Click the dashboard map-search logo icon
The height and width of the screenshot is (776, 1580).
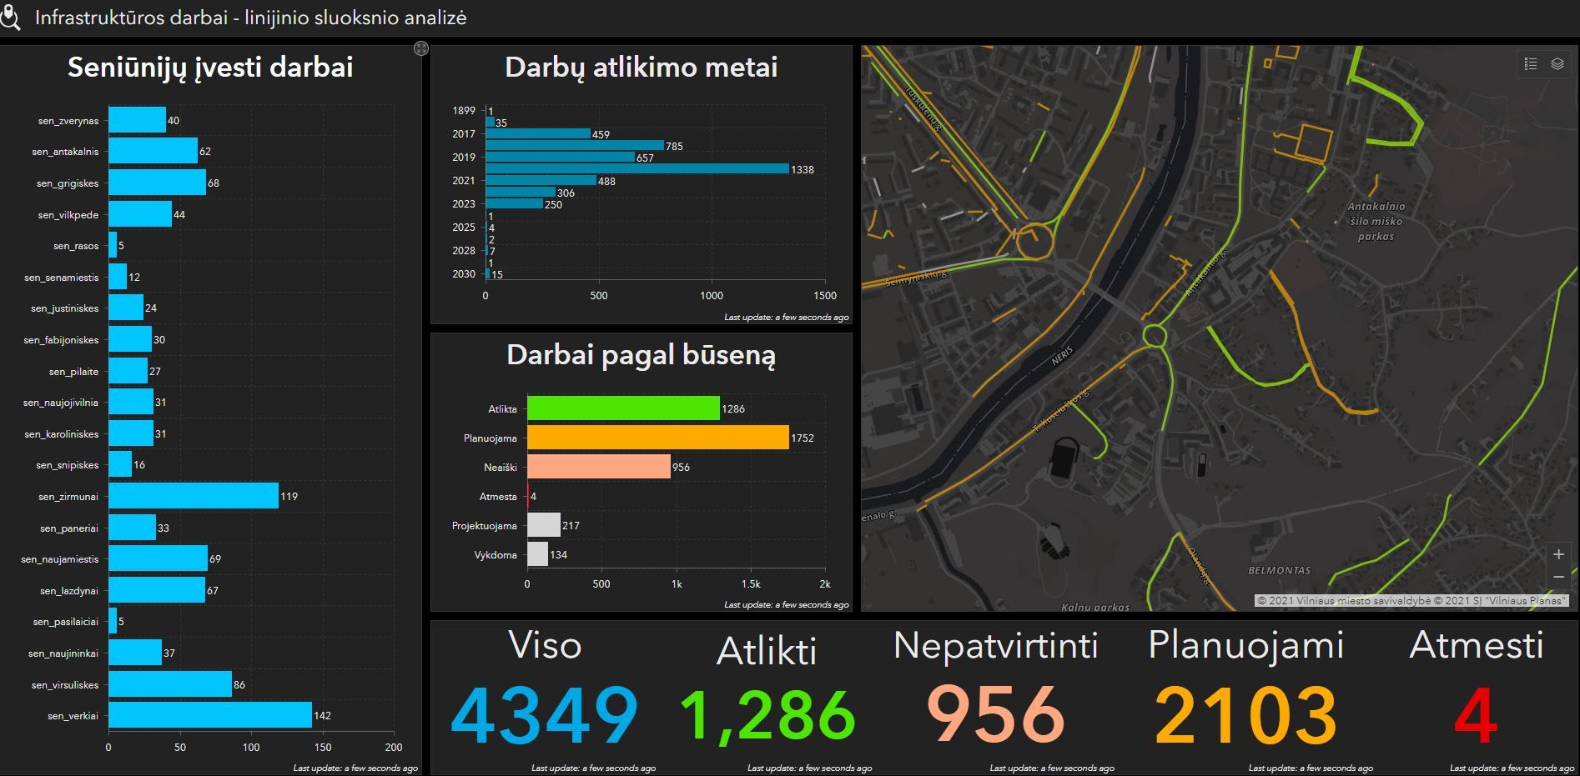[x=10, y=18]
